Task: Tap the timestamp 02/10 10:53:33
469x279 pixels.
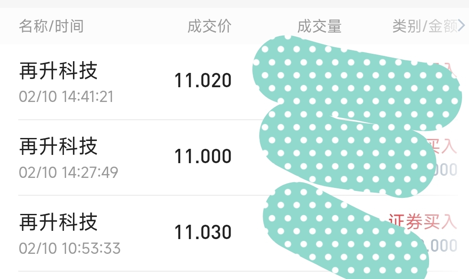Action: pyautogui.click(x=69, y=248)
